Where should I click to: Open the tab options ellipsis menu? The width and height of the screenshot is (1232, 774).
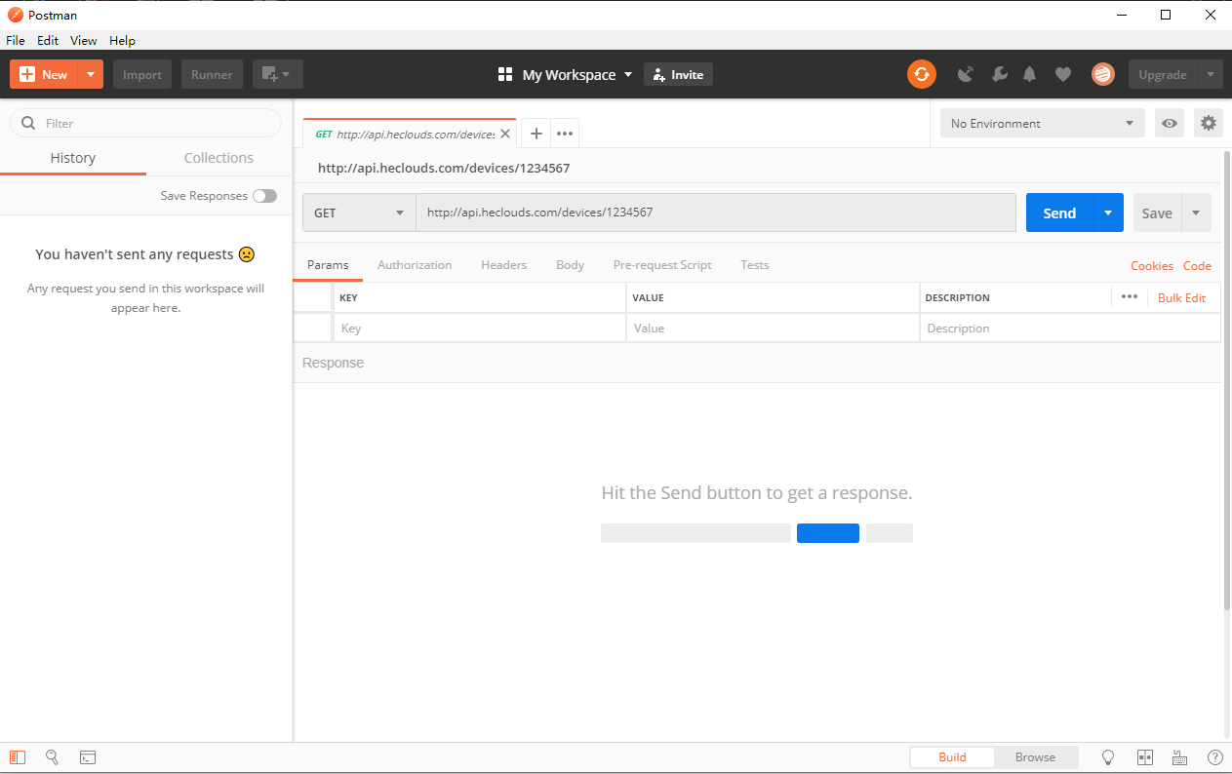[x=565, y=134]
